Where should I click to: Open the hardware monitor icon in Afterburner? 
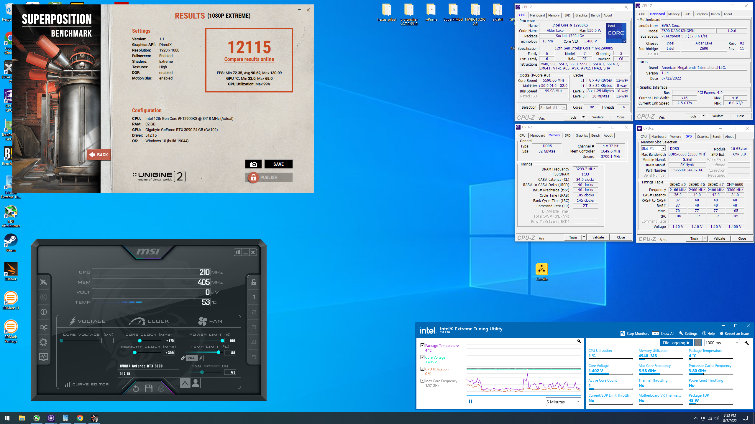[x=44, y=357]
